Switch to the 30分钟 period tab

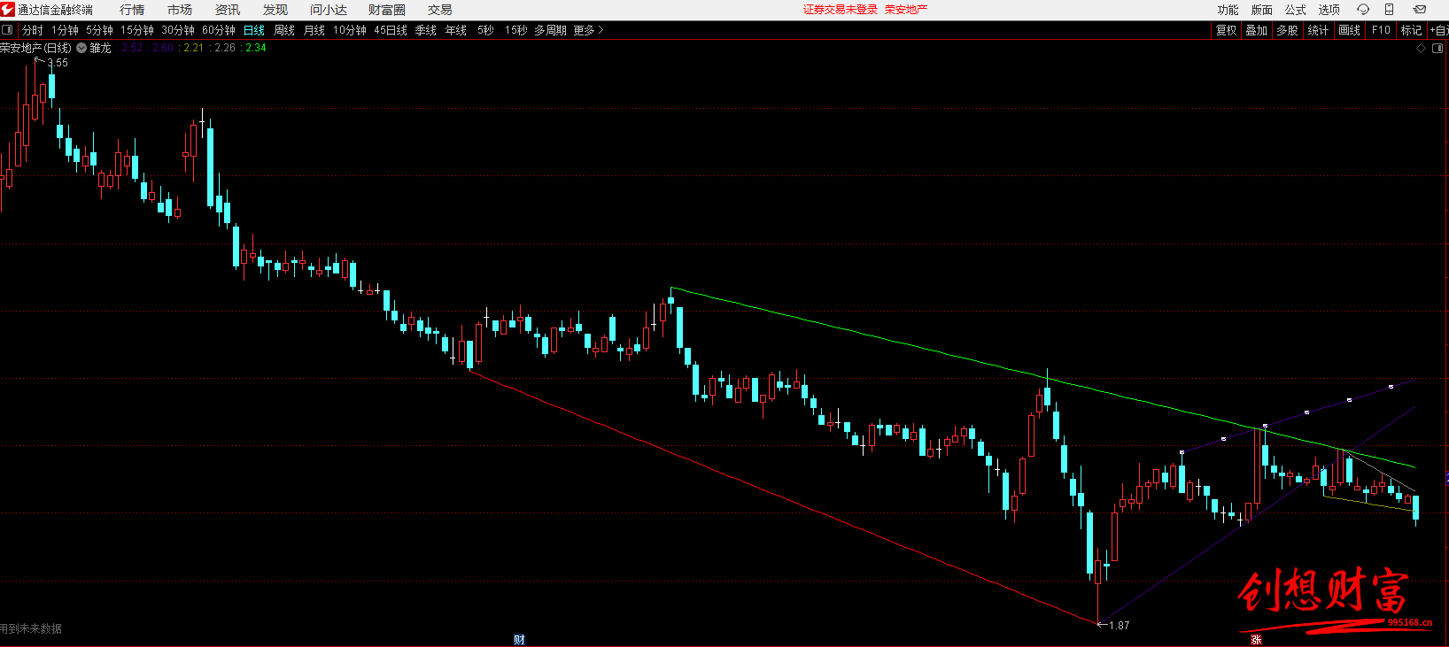coord(178,30)
